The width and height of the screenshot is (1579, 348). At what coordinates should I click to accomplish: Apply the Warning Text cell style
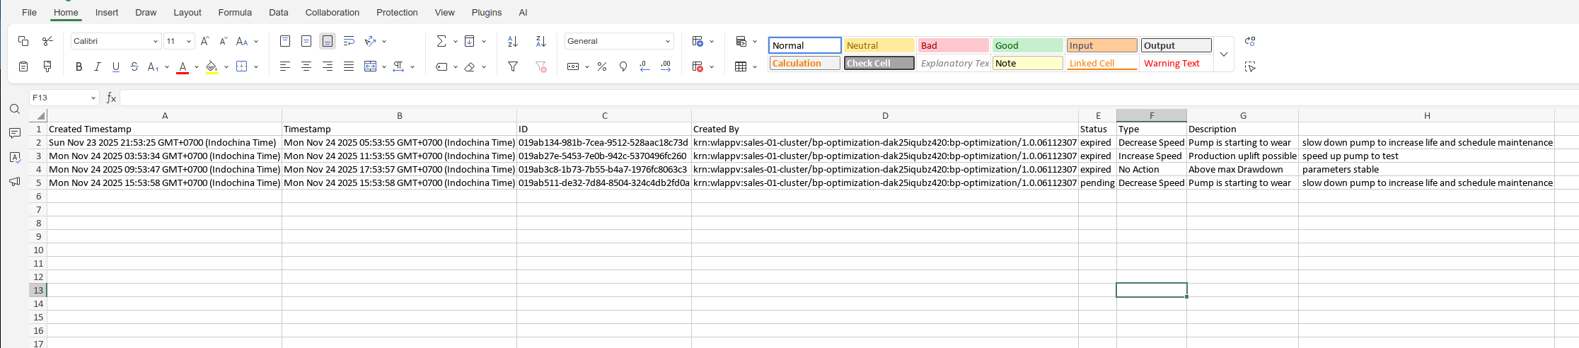(1175, 64)
